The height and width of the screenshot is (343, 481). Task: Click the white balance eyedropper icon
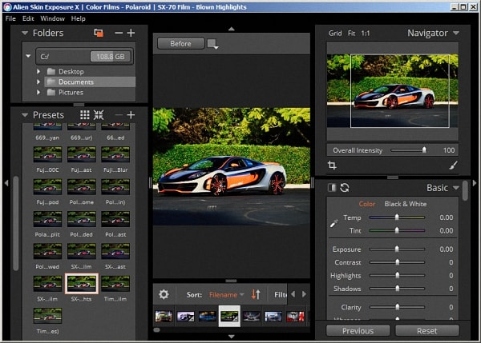[x=333, y=224]
